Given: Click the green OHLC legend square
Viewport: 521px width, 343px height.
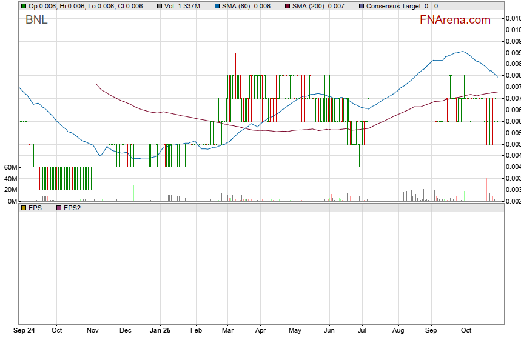Looking at the screenshot, I should tap(23, 6).
